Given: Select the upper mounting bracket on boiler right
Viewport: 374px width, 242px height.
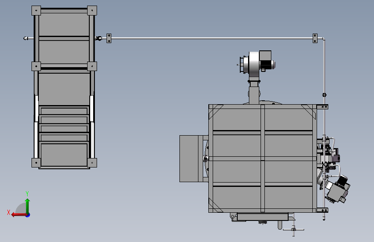Looking at the screenshot, I should pos(323,107).
